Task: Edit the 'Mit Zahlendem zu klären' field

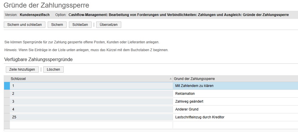Action: 235,86
